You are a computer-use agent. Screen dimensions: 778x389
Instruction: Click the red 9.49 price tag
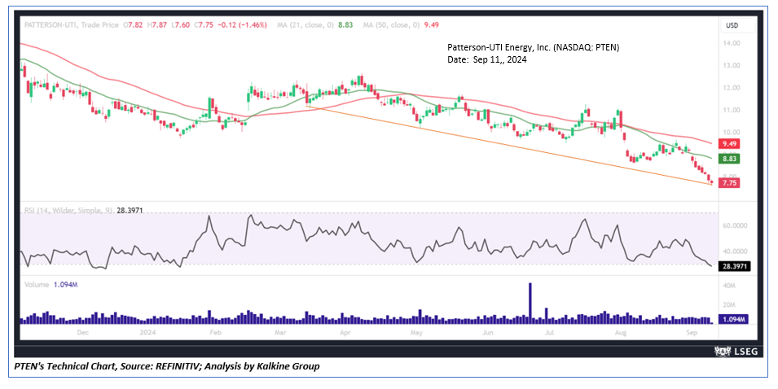(x=729, y=144)
